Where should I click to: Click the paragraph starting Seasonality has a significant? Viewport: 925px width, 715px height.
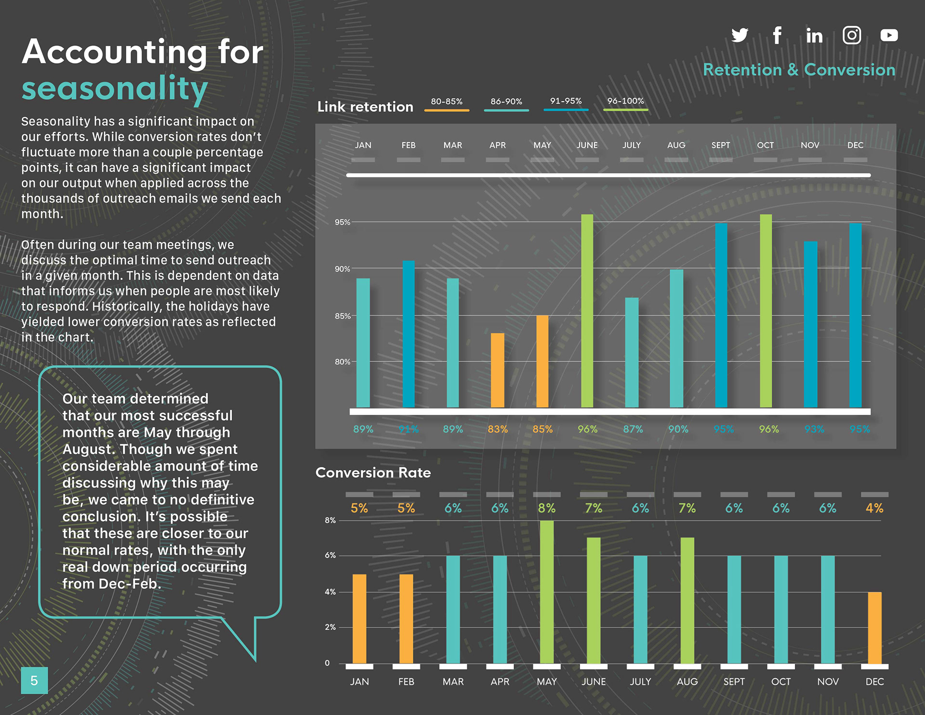click(x=151, y=168)
